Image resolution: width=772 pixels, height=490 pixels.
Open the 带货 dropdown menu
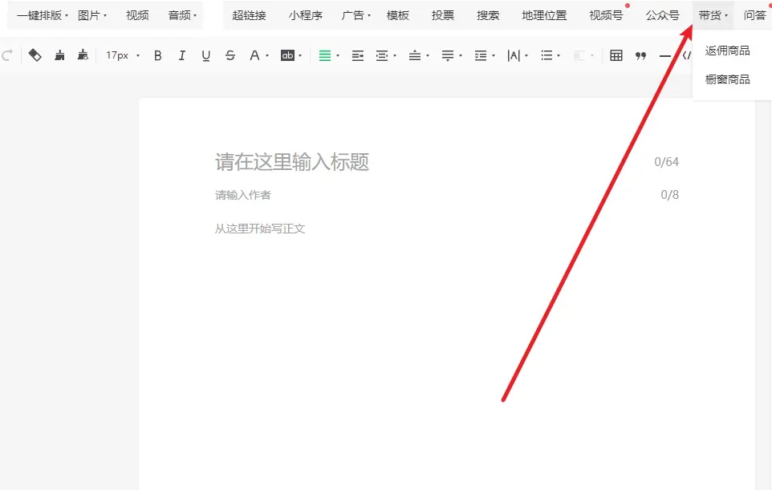pos(713,16)
